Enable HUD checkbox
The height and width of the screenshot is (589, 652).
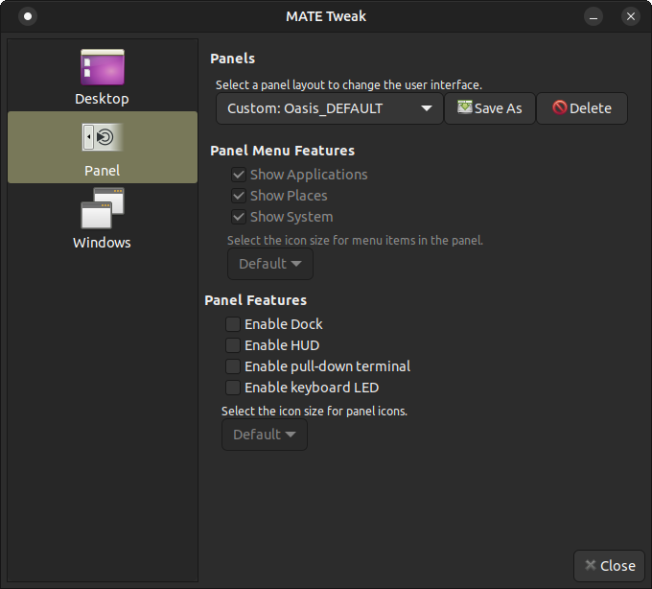[x=233, y=345]
